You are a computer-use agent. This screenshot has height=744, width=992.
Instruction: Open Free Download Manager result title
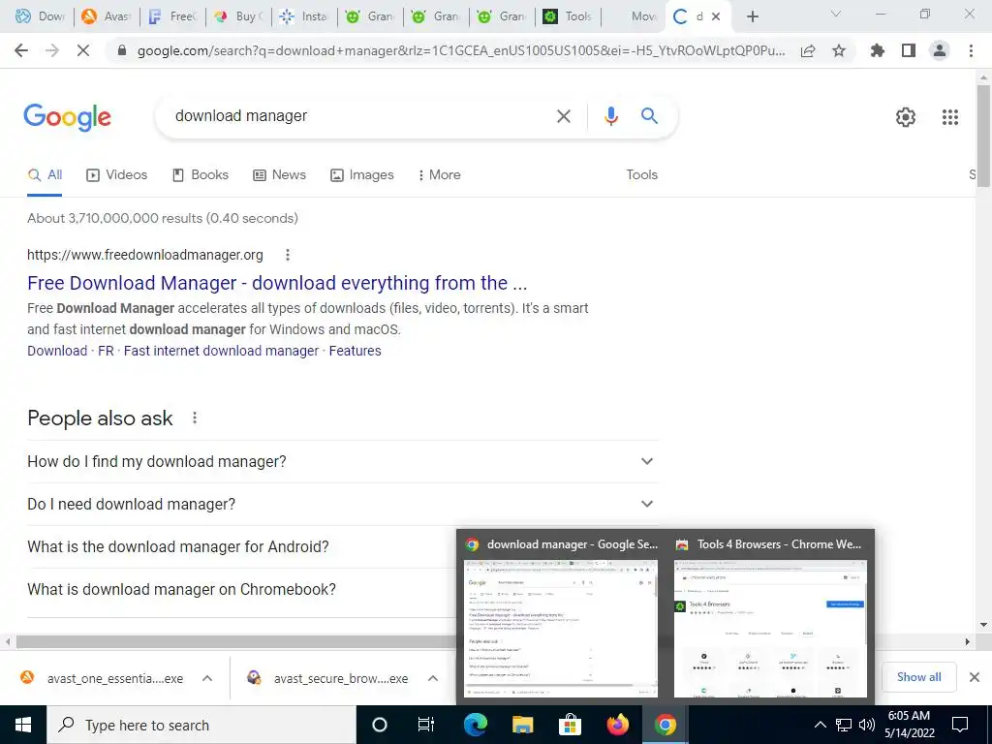click(x=277, y=283)
